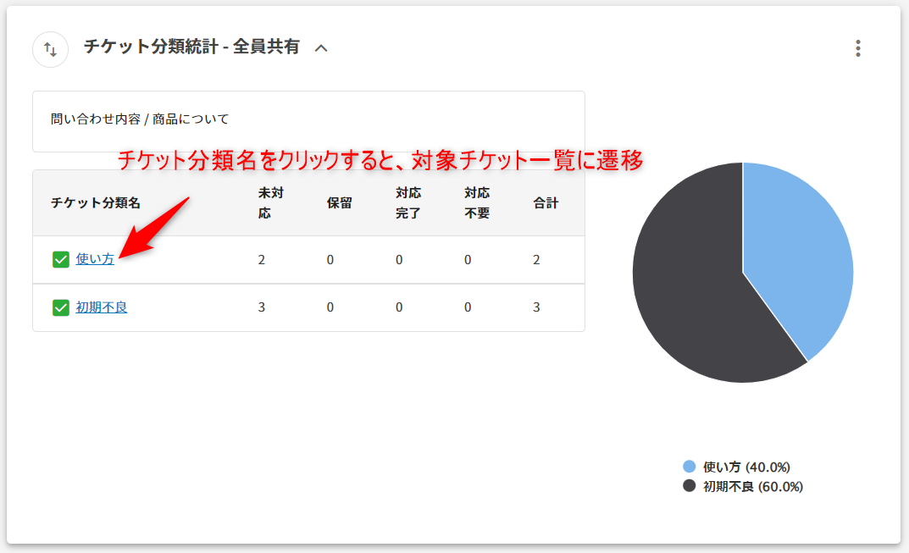Click the dark 初期不良 legend dot
Screen dimensions: 909x553
[689, 486]
